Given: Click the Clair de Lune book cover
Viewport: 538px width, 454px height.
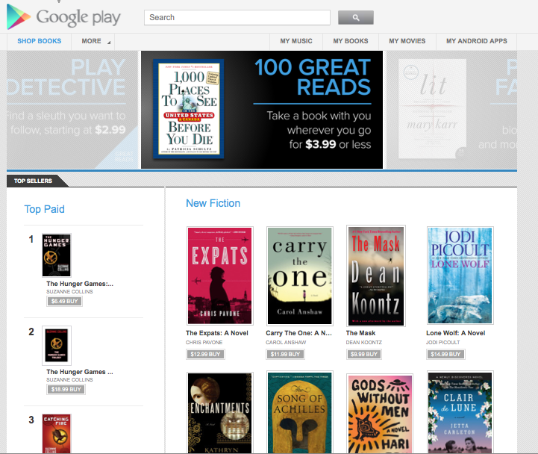Looking at the screenshot, I should [460, 412].
